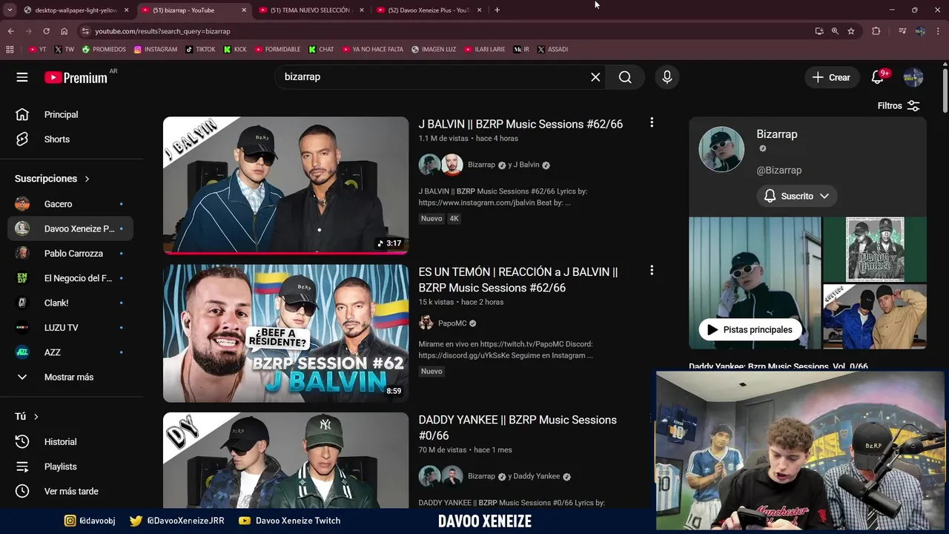This screenshot has width=949, height=534.
Task: Open the browser apps grid icon
Action: (x=10, y=50)
